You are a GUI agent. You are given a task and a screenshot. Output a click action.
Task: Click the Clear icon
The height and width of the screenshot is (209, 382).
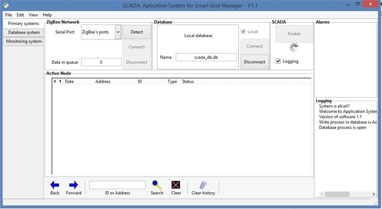click(x=176, y=185)
